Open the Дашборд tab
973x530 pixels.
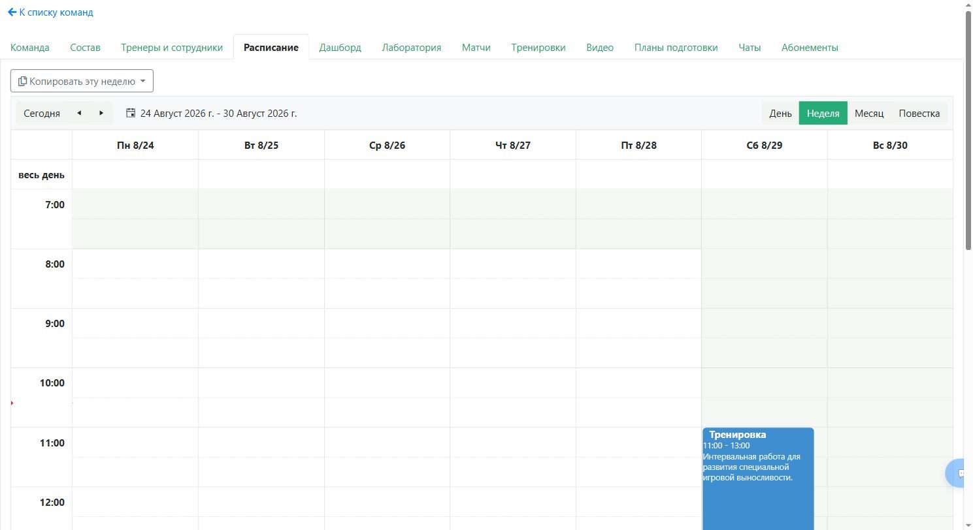(x=340, y=47)
